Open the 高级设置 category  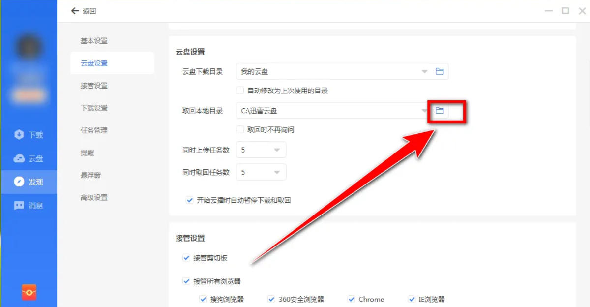click(93, 197)
